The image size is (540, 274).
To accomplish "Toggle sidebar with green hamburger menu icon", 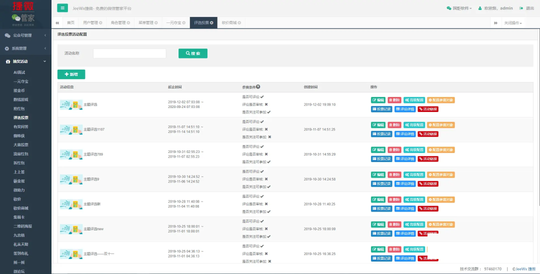I will tap(62, 8).
